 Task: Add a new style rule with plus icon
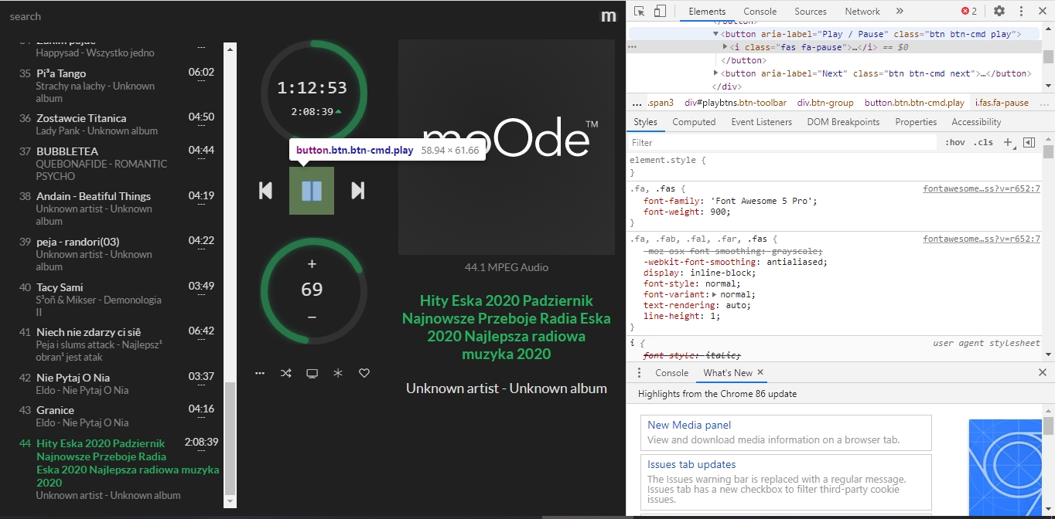1007,143
